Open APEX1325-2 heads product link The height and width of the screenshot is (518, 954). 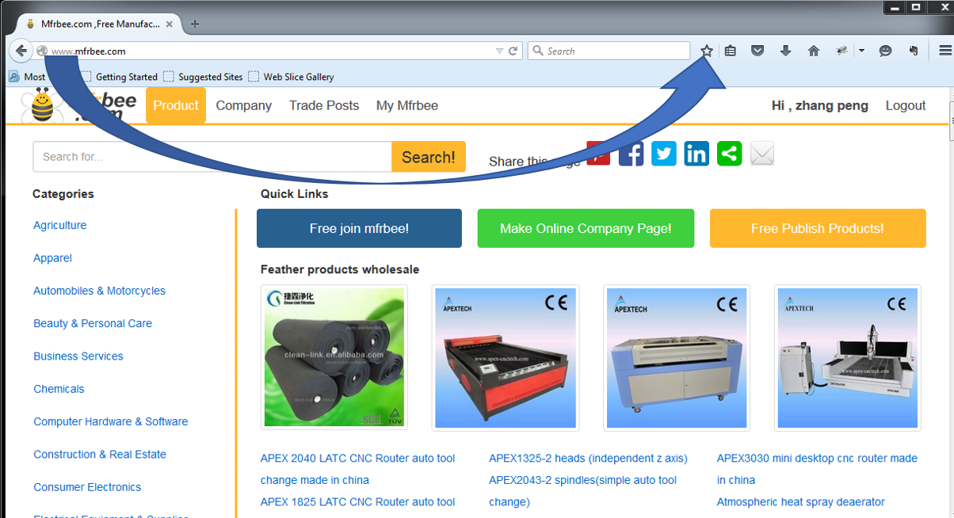[x=588, y=459]
